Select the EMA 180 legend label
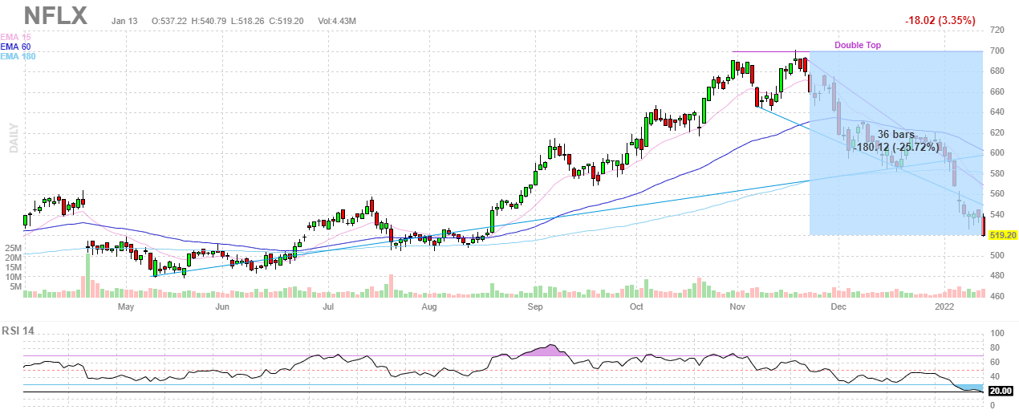1019x418 pixels. 18,55
